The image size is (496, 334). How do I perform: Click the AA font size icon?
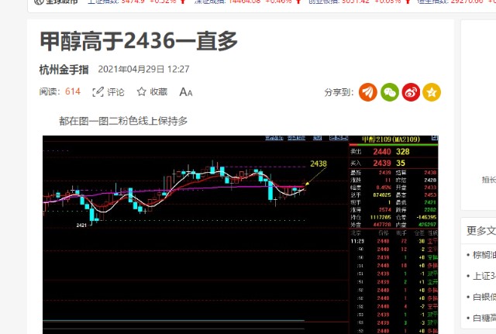pos(186,92)
